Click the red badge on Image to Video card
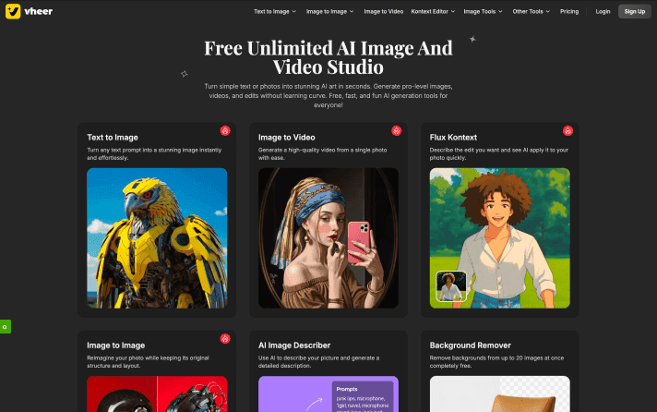 coord(397,130)
